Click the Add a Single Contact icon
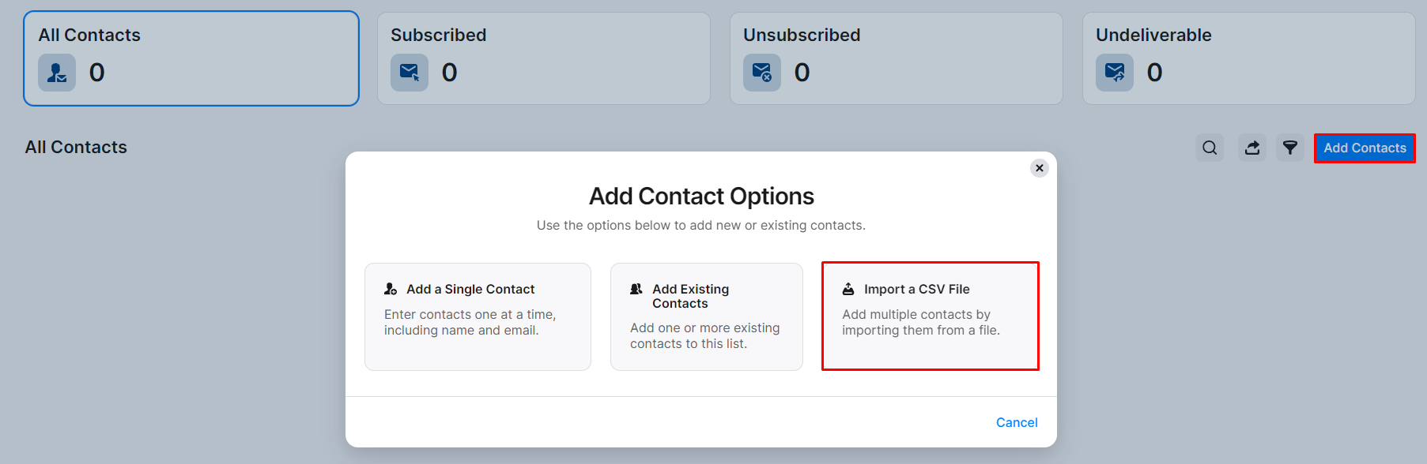 (391, 289)
